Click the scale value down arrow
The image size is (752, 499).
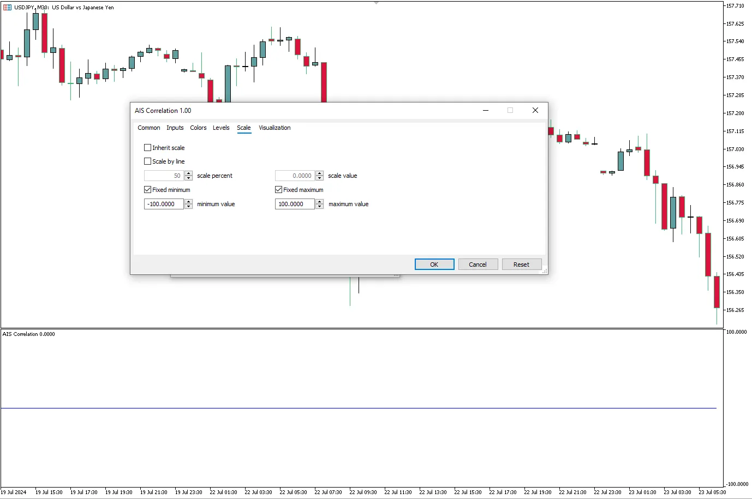tap(320, 178)
